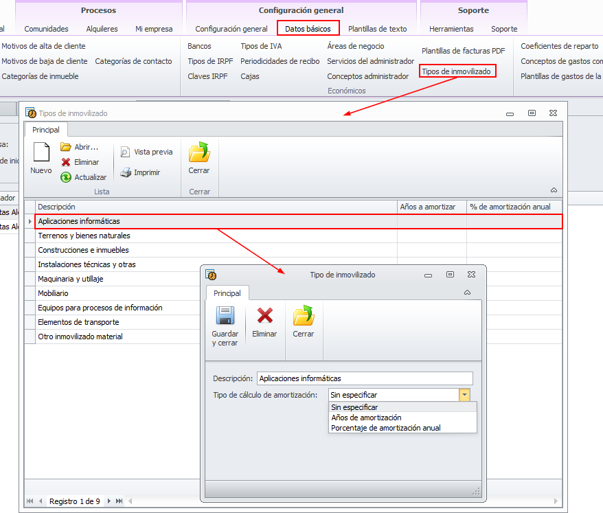This screenshot has height=513, width=603.
Task: Open Plantillas de texto tab
Action: [x=377, y=29]
